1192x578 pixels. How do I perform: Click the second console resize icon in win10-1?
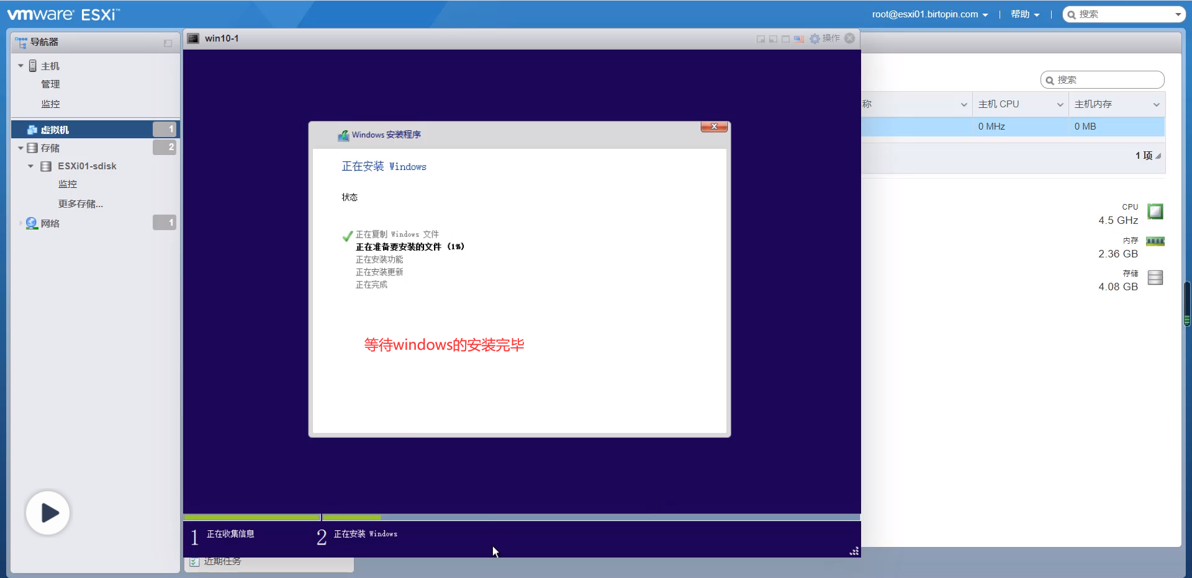click(773, 39)
